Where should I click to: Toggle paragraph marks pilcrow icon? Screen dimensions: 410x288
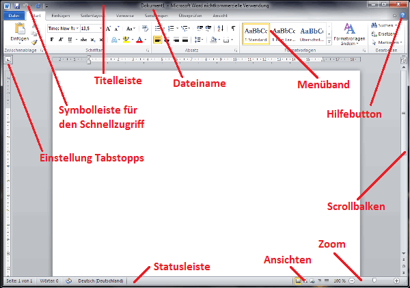[x=233, y=28]
